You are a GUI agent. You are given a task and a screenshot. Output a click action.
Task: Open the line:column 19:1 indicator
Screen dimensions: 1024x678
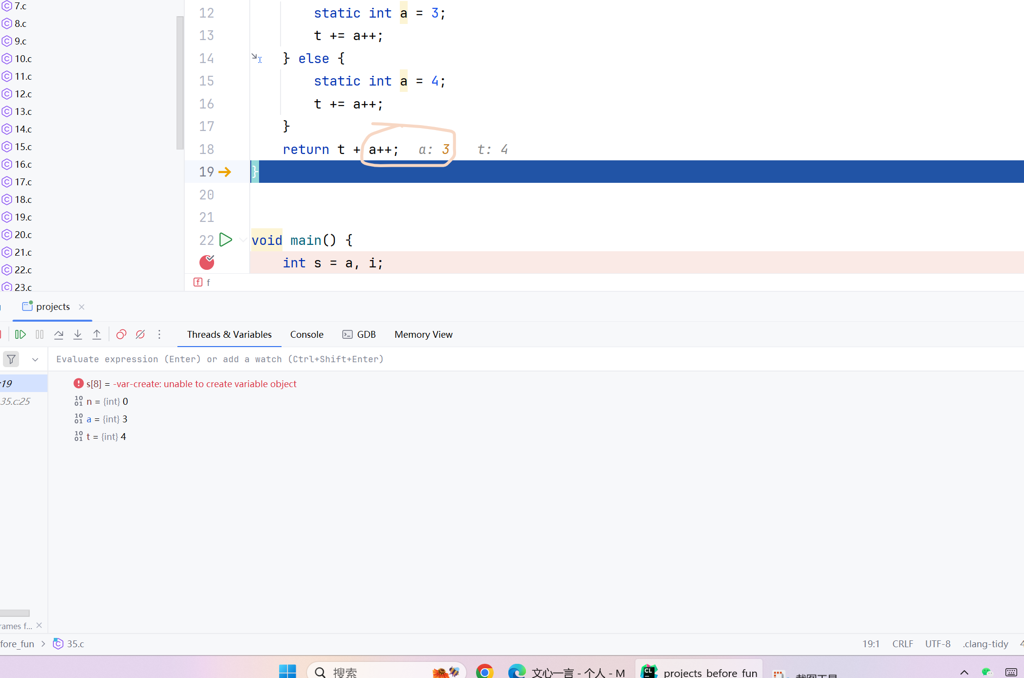(x=871, y=644)
